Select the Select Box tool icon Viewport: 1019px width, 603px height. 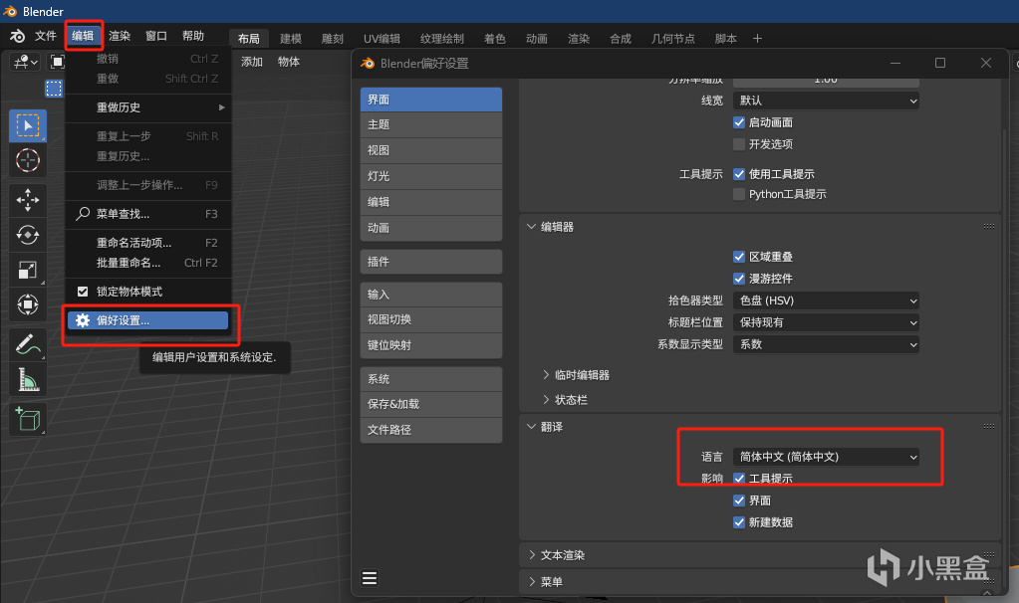pos(27,125)
